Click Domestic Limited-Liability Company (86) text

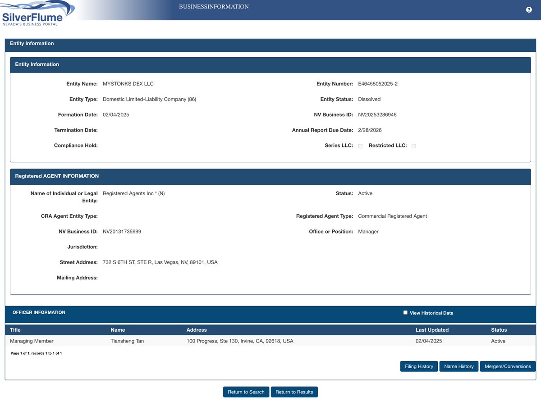149,99
